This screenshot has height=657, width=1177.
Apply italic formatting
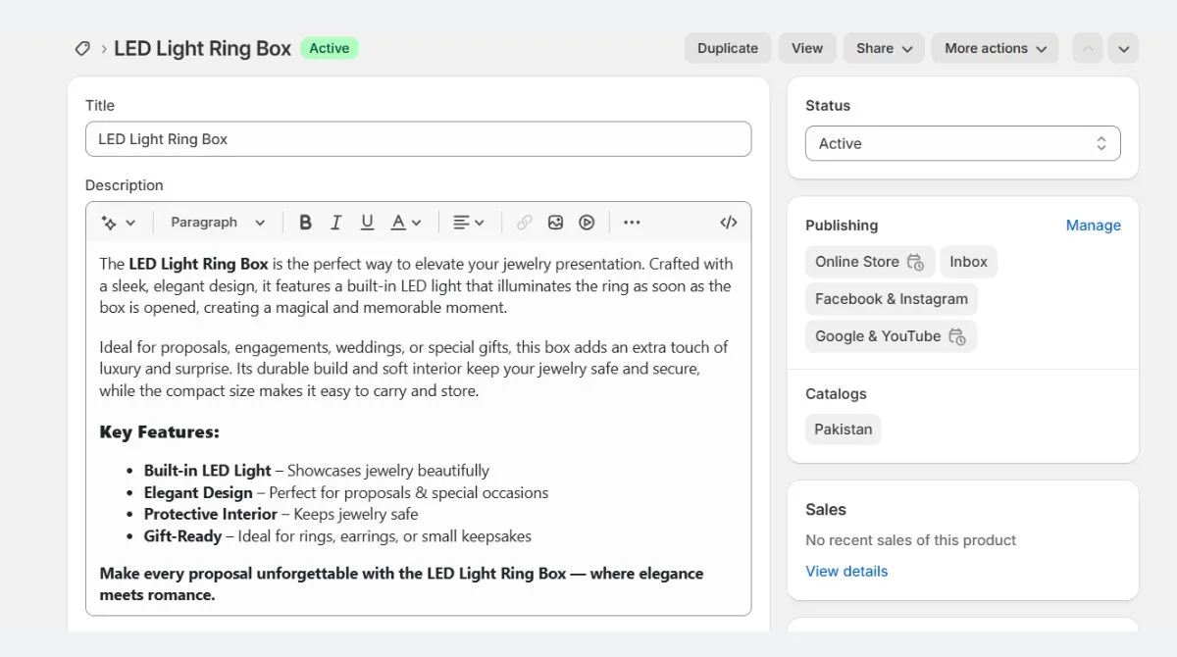point(335,222)
